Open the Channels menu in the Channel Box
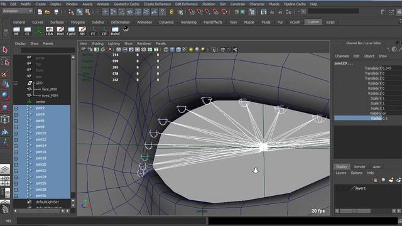Image resolution: width=402 pixels, height=226 pixels. point(342,56)
